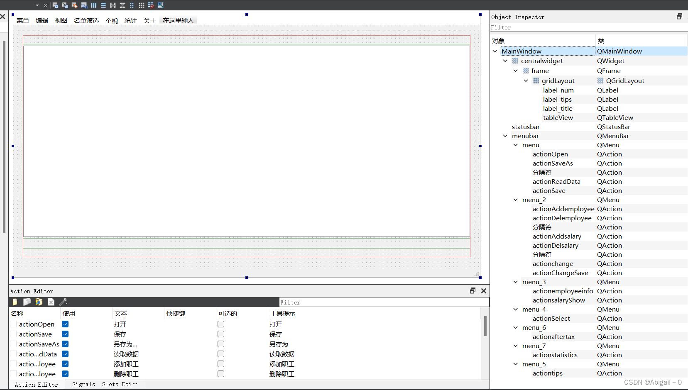Uncheck Used checkbox for actionOpen
Viewport: 688px width, 390px height.
[65, 324]
